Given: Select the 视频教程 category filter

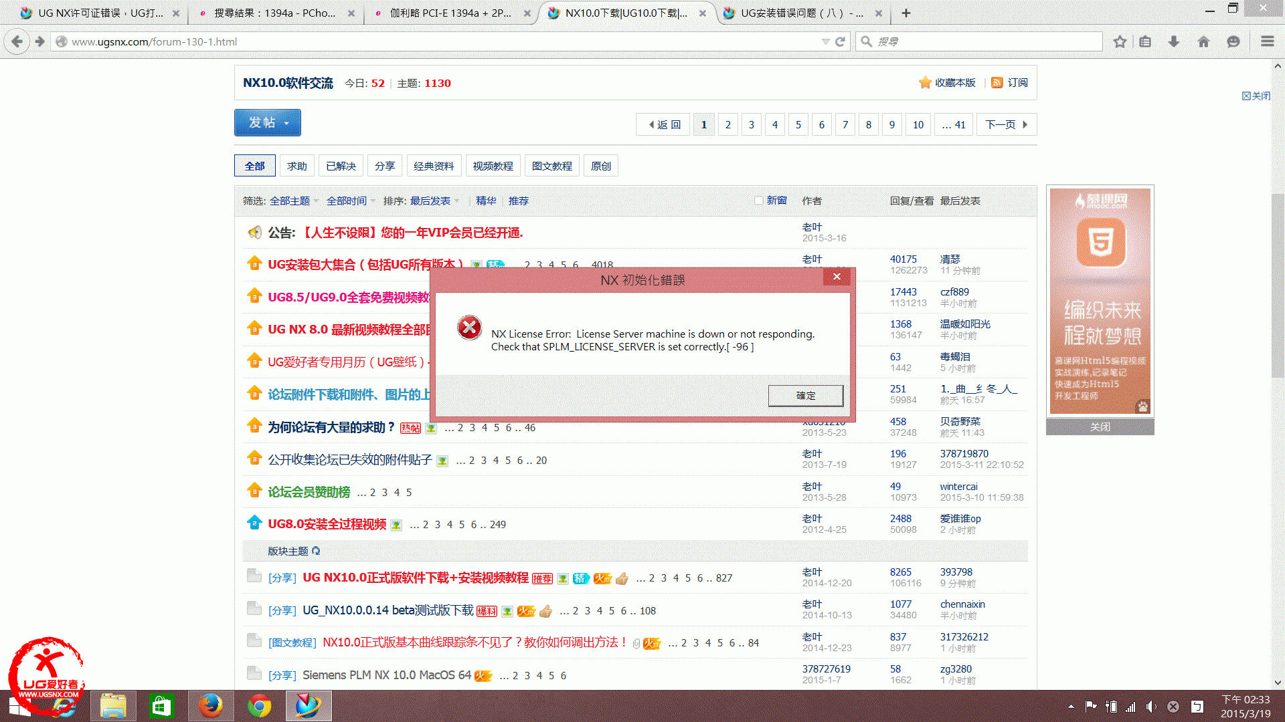Looking at the screenshot, I should pyautogui.click(x=493, y=166).
